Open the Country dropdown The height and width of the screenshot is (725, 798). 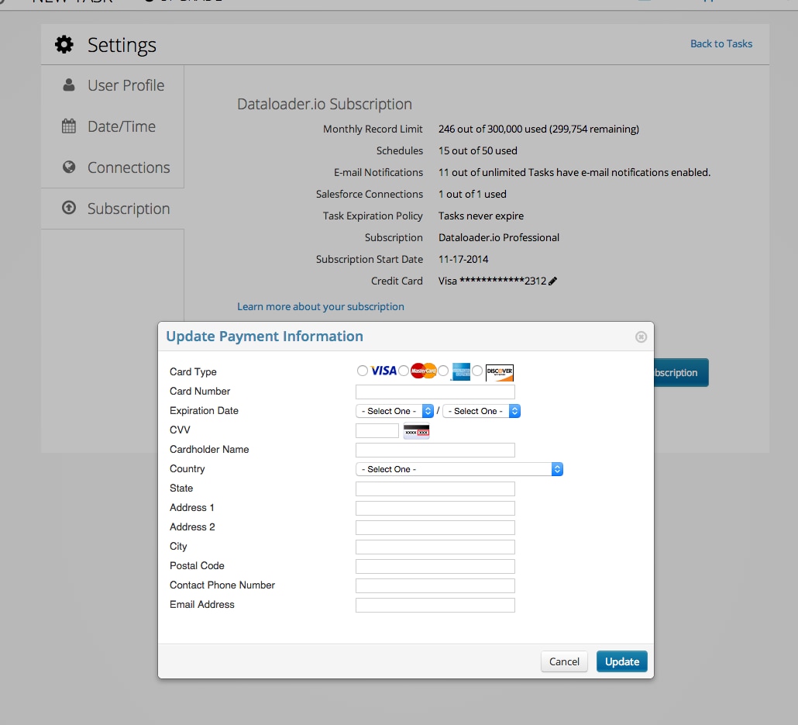[x=459, y=469]
